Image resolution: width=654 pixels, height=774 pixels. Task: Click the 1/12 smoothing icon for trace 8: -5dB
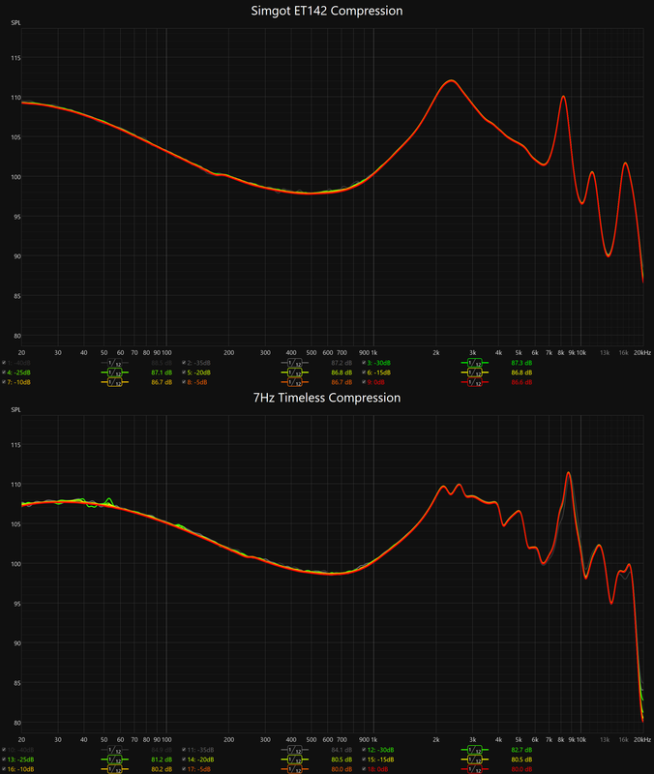pyautogui.click(x=295, y=382)
